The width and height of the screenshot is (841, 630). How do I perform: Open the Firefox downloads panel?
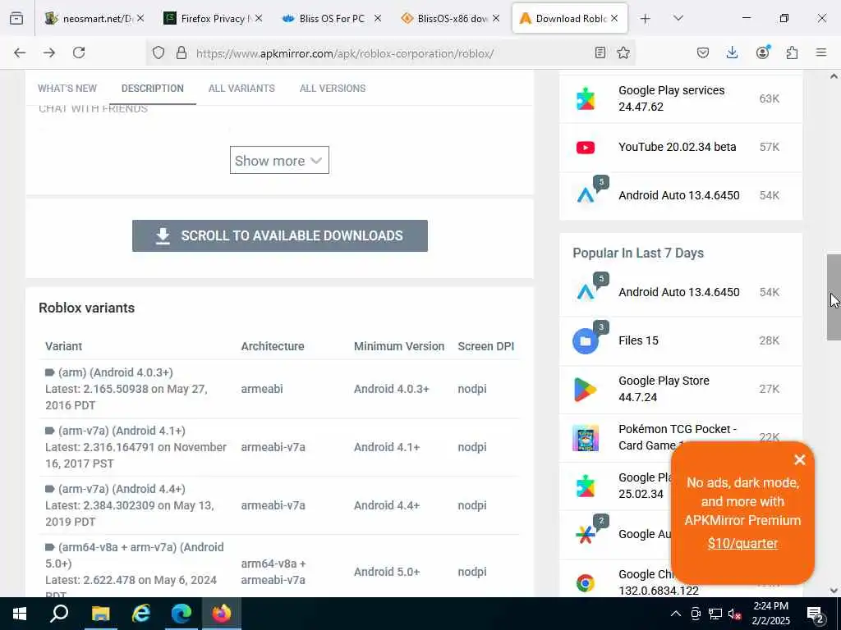[732, 52]
